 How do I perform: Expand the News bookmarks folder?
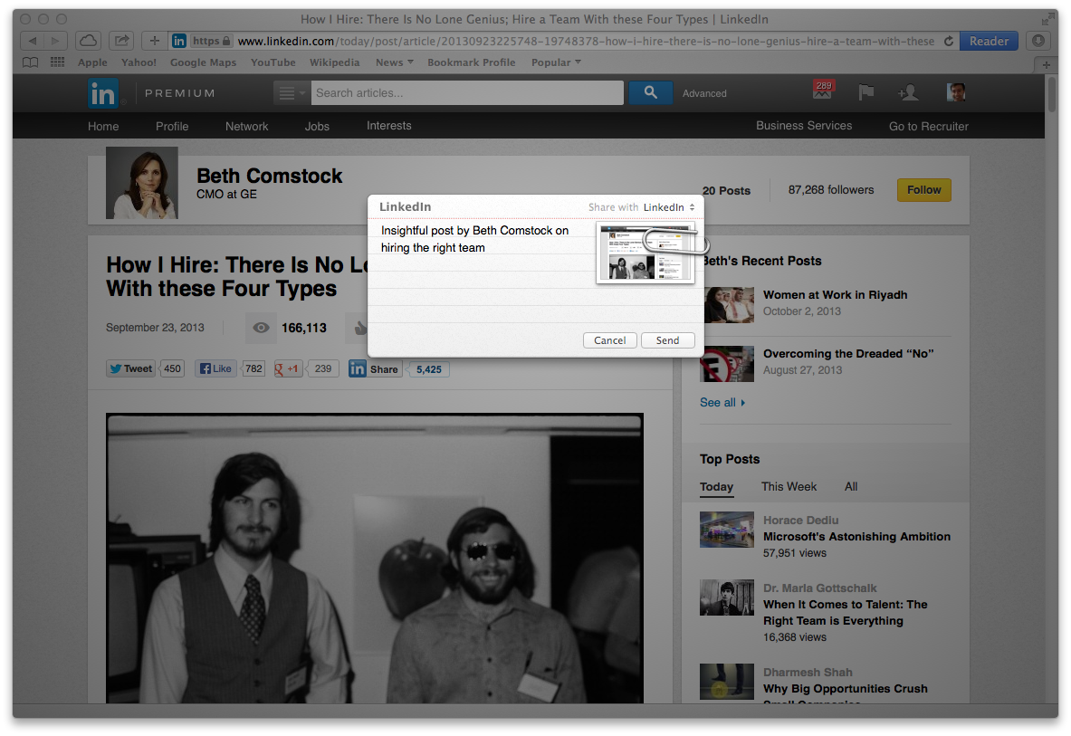(394, 62)
